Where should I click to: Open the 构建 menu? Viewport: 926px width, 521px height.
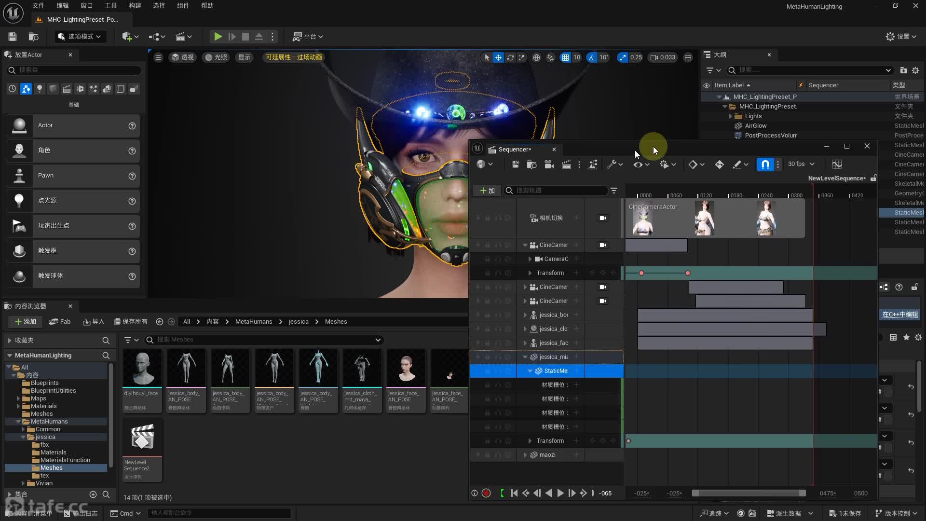coord(135,6)
